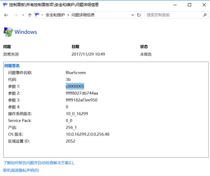Click the 区域设置 ID label
The image size is (210, 176).
tap(19, 141)
